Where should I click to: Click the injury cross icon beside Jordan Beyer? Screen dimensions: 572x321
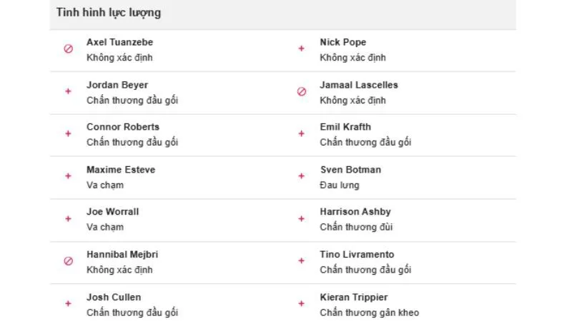pos(69,91)
